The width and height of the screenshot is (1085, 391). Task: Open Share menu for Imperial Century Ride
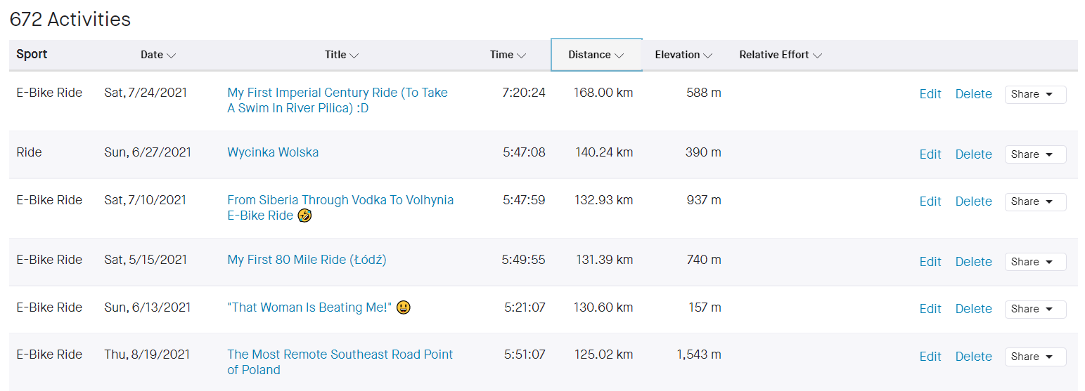click(x=1034, y=95)
